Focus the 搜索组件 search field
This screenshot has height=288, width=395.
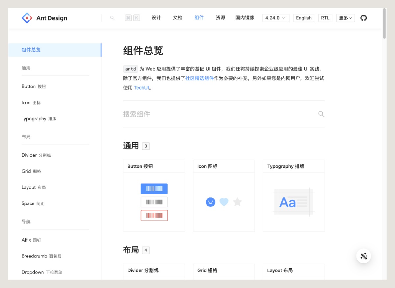[224, 114]
